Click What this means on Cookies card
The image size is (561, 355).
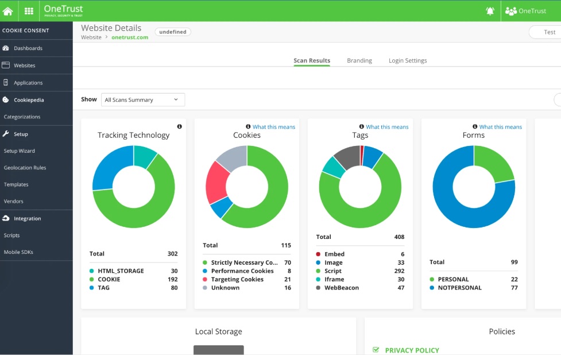tap(274, 127)
